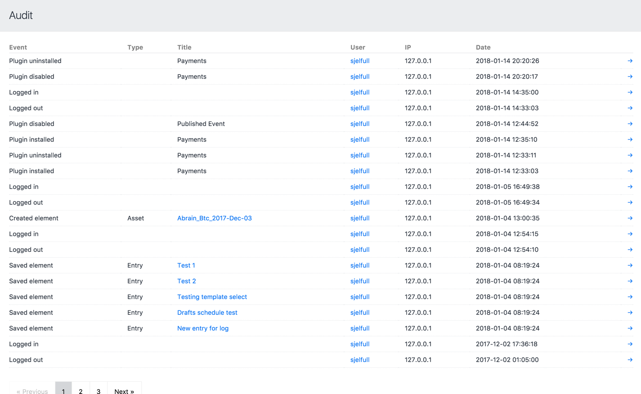This screenshot has height=394, width=641.
Task: Click the Audit page heading
Action: tap(21, 15)
